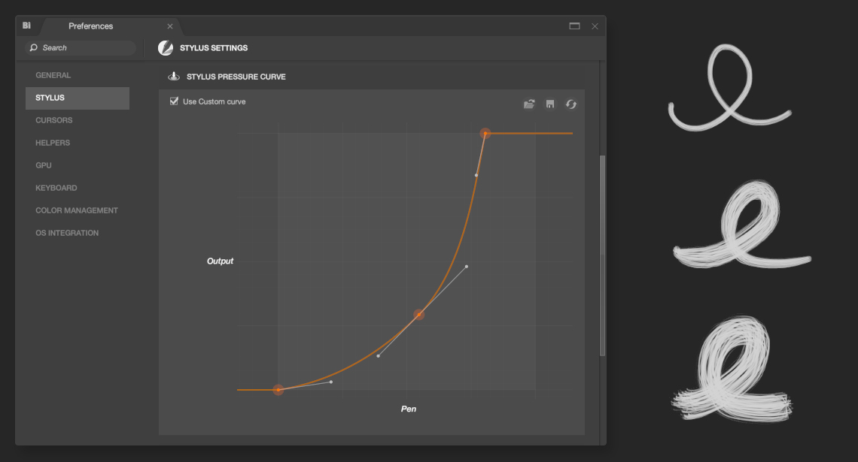Image resolution: width=858 pixels, height=462 pixels.
Task: Click the Output axis label
Action: pyautogui.click(x=220, y=261)
